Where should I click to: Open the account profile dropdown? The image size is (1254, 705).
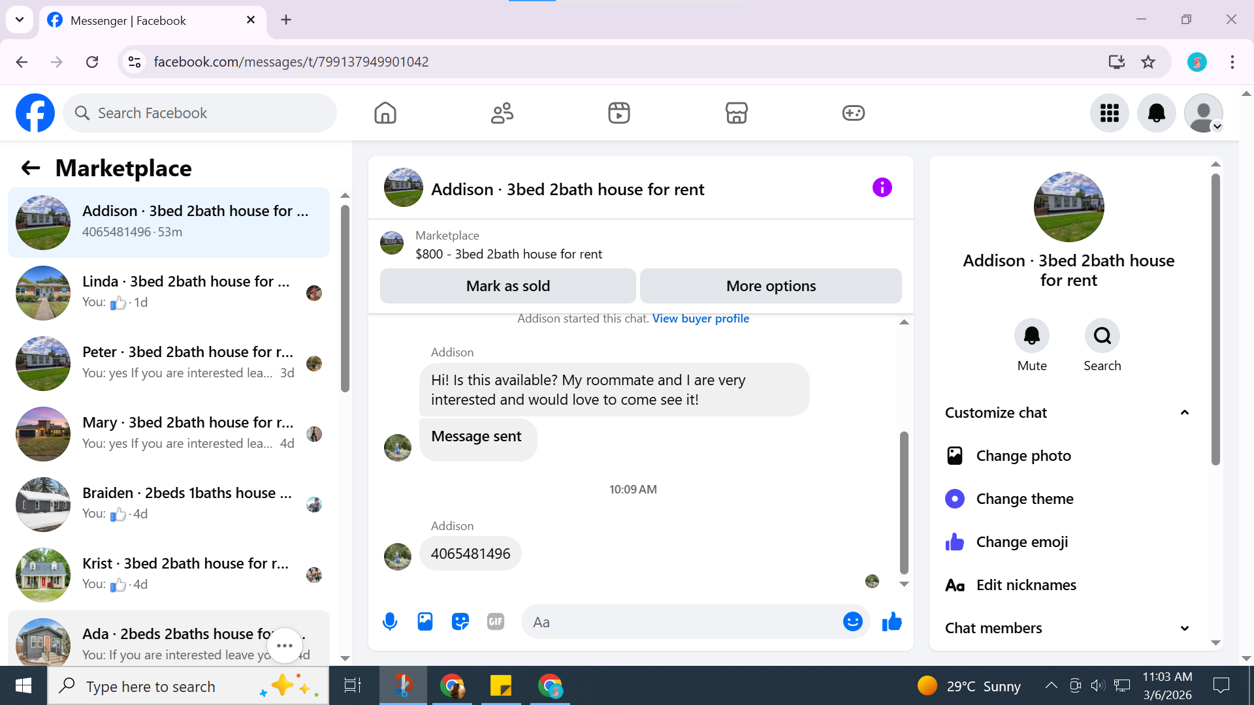click(x=1203, y=113)
